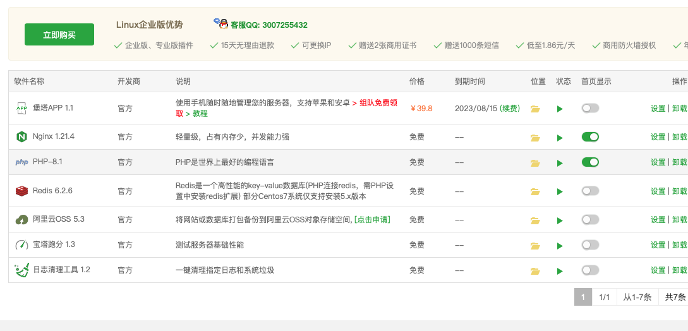
Task: Open 设置 for 堡塔APP 1.1
Action: point(658,109)
